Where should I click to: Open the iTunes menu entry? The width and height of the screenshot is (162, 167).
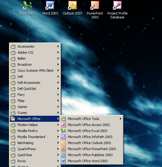[x=35, y=113]
